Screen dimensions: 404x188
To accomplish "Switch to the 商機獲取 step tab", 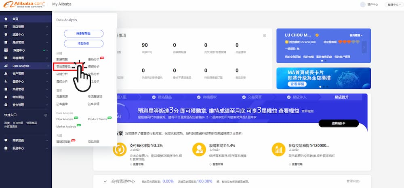I will pyautogui.click(x=207, y=97).
